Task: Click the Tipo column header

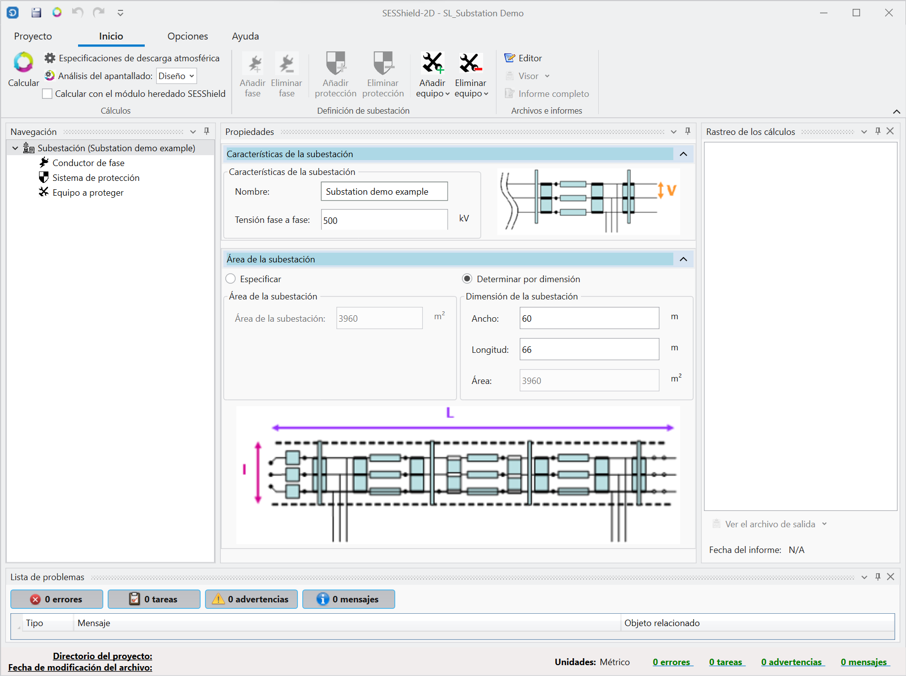Action: click(x=48, y=623)
